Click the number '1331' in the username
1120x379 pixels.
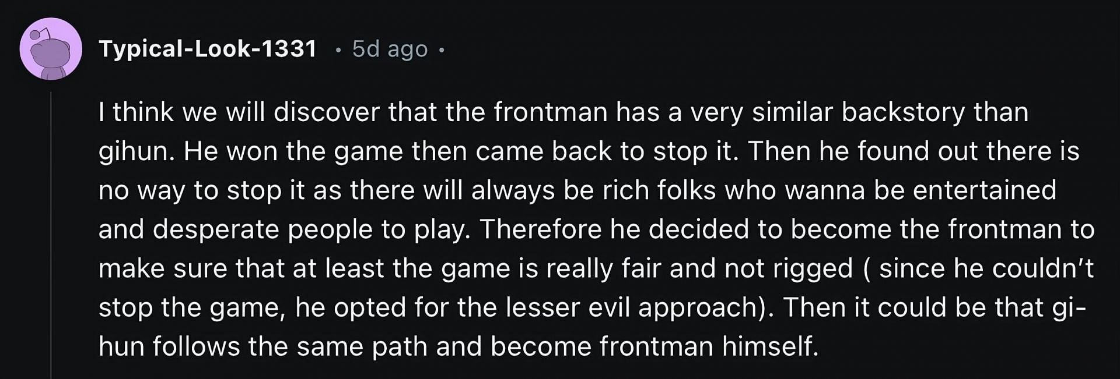(289, 49)
